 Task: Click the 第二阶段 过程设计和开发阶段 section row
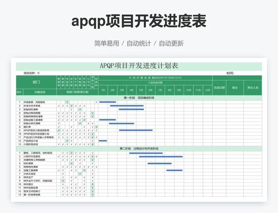[139, 149]
